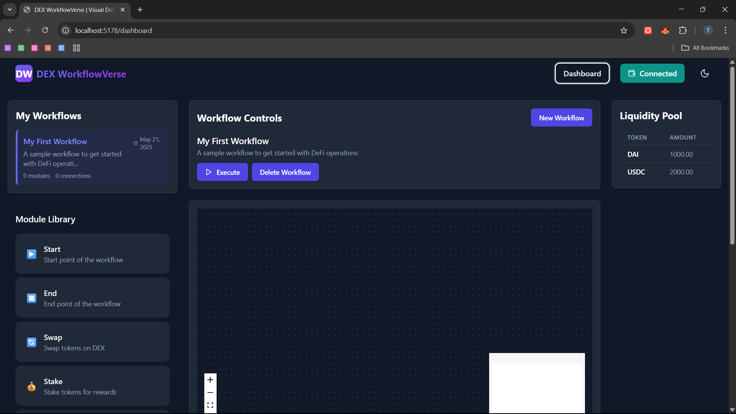
Task: Open the Dashboard nav item
Action: pos(582,74)
